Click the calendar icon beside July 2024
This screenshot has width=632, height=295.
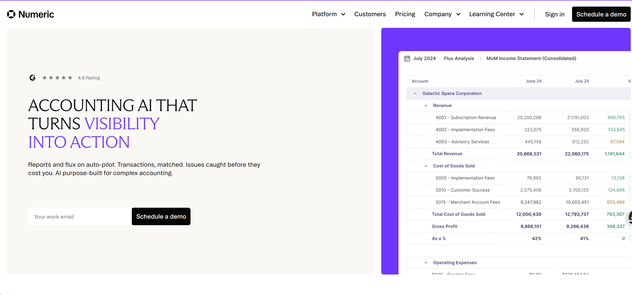coord(407,58)
